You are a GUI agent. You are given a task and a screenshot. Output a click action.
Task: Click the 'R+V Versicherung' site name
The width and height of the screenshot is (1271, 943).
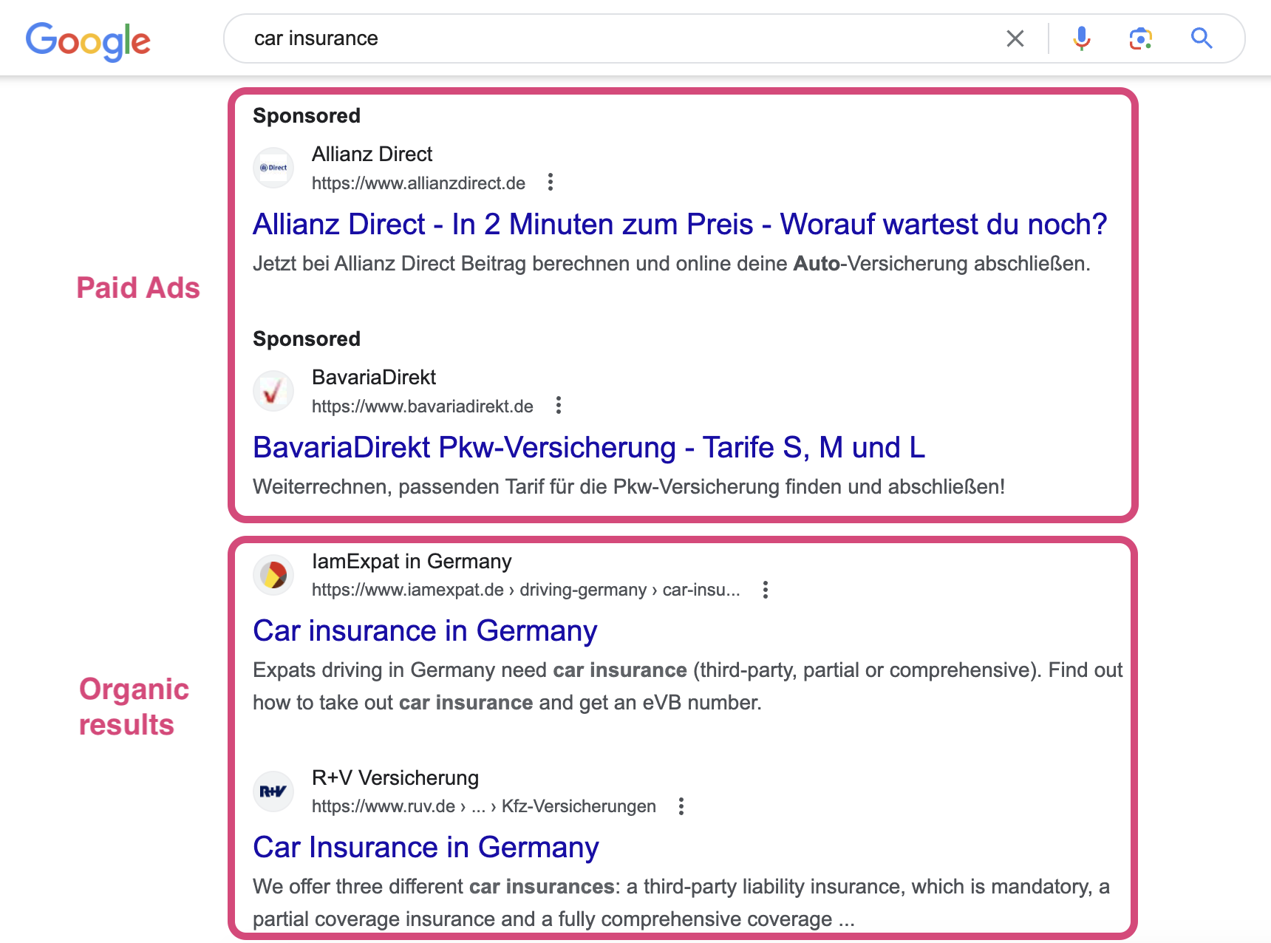pos(395,777)
